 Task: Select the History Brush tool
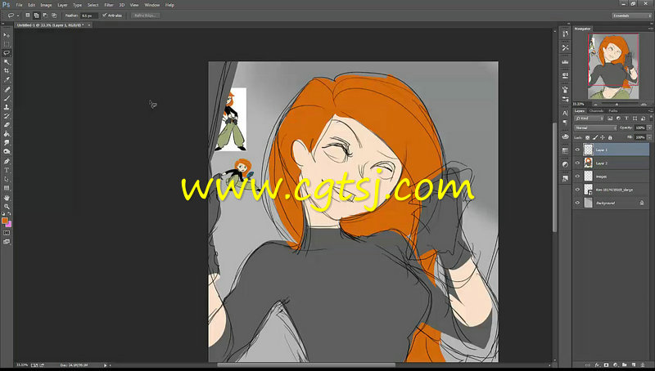point(7,116)
